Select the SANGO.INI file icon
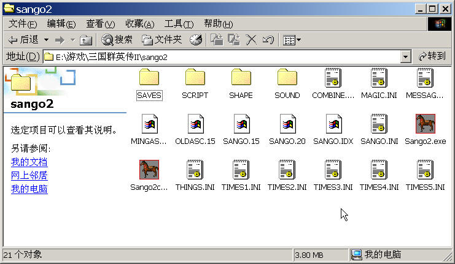The image size is (455, 264). point(379,124)
